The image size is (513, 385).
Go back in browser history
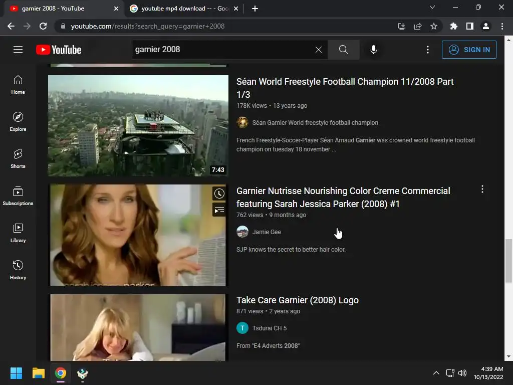pyautogui.click(x=11, y=26)
